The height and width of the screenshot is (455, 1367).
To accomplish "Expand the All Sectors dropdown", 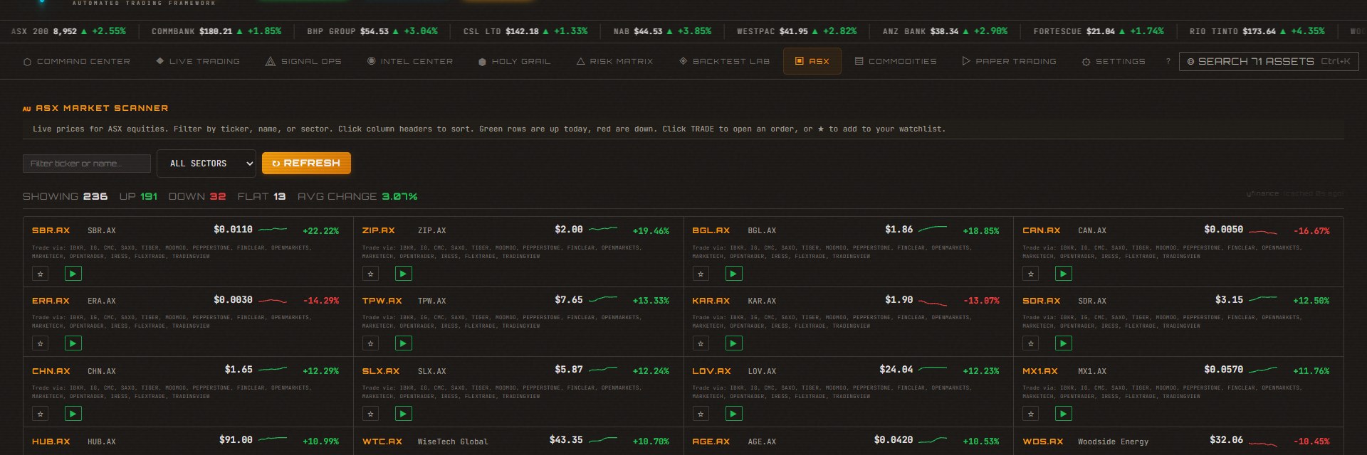I will click(x=206, y=164).
